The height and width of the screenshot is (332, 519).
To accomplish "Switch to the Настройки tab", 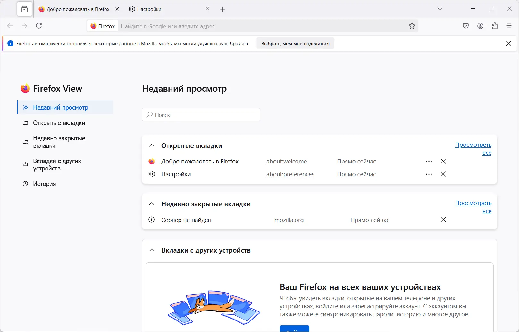I will (x=167, y=9).
